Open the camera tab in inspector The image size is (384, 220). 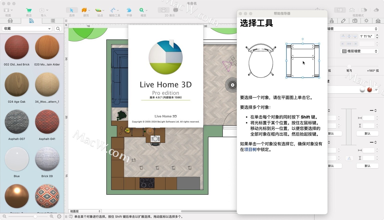(x=355, y=21)
